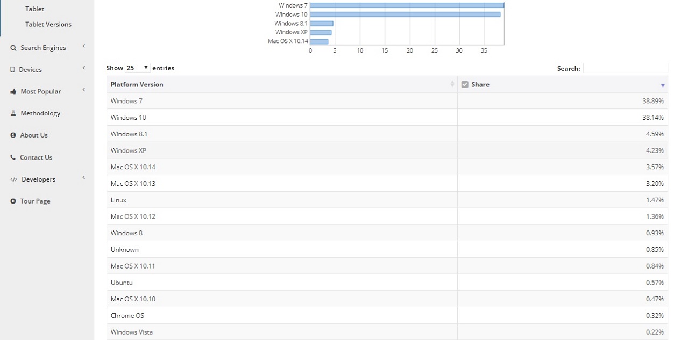Open the Devices menu
Image resolution: width=681 pixels, height=340 pixels.
(x=30, y=70)
